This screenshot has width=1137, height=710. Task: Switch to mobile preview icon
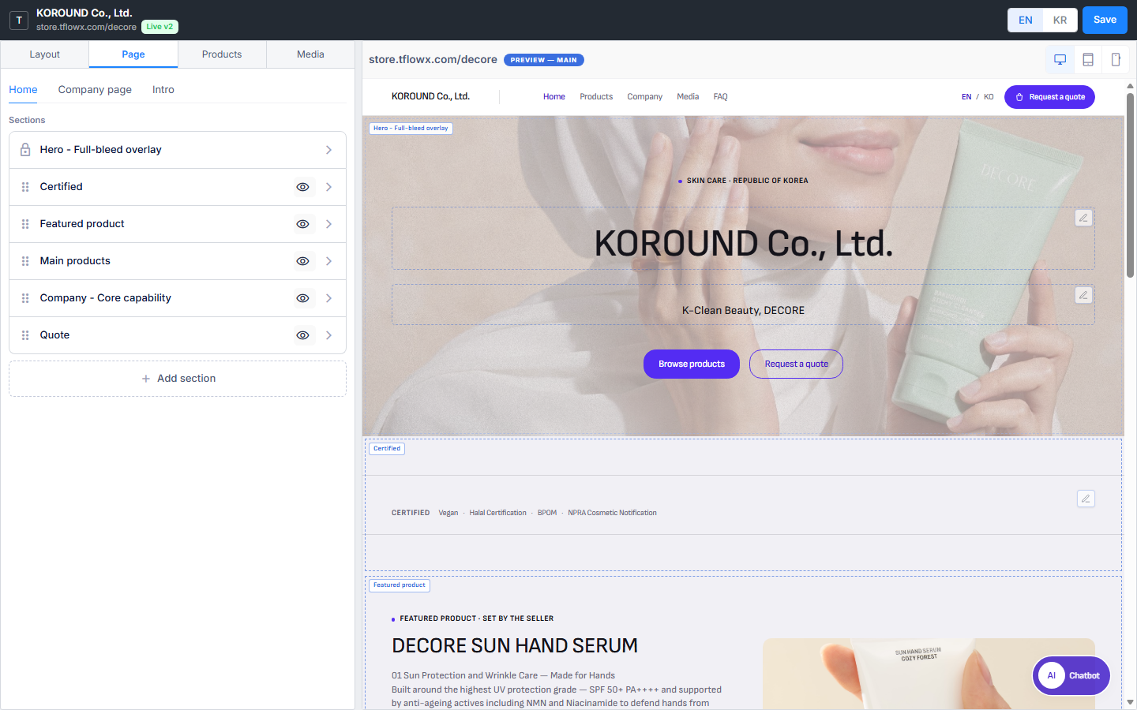[x=1116, y=59]
